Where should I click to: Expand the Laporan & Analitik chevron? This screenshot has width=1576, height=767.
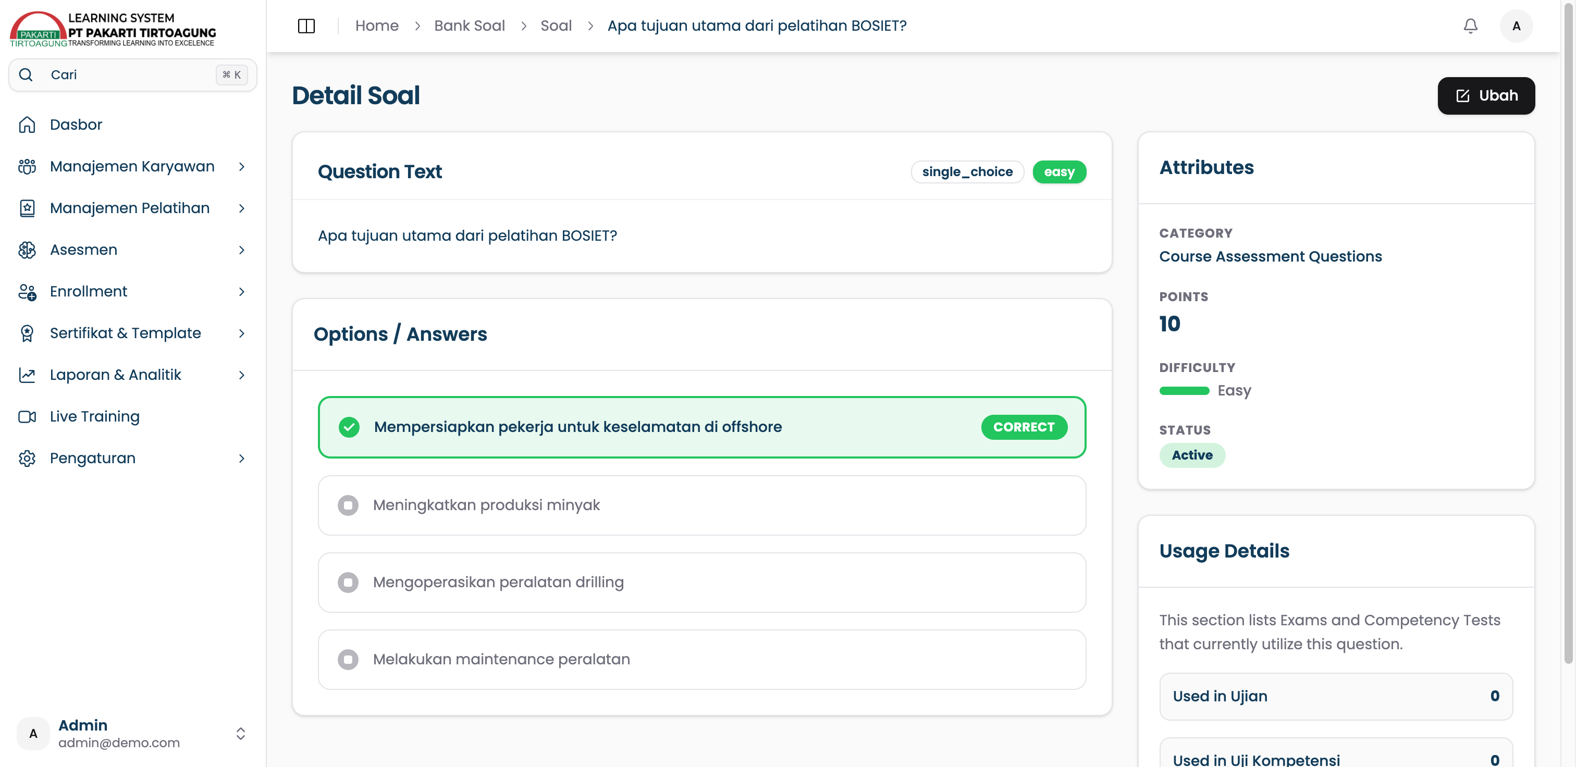pos(242,374)
